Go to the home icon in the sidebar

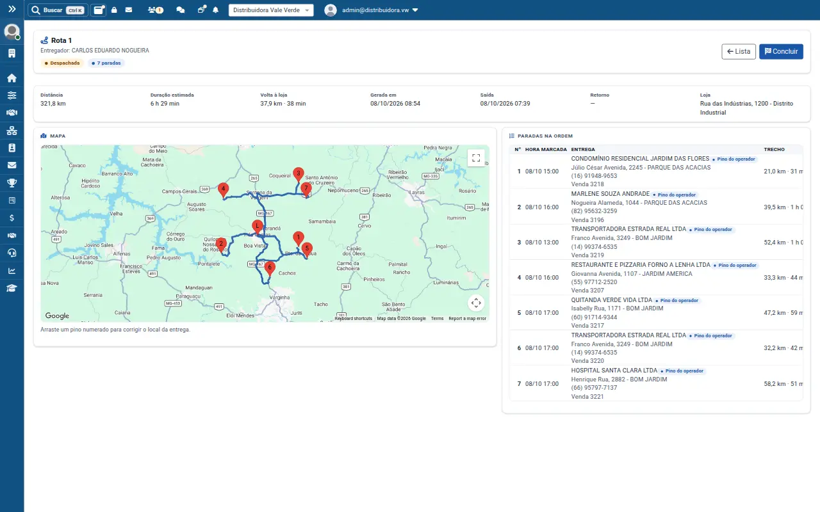[x=12, y=78]
